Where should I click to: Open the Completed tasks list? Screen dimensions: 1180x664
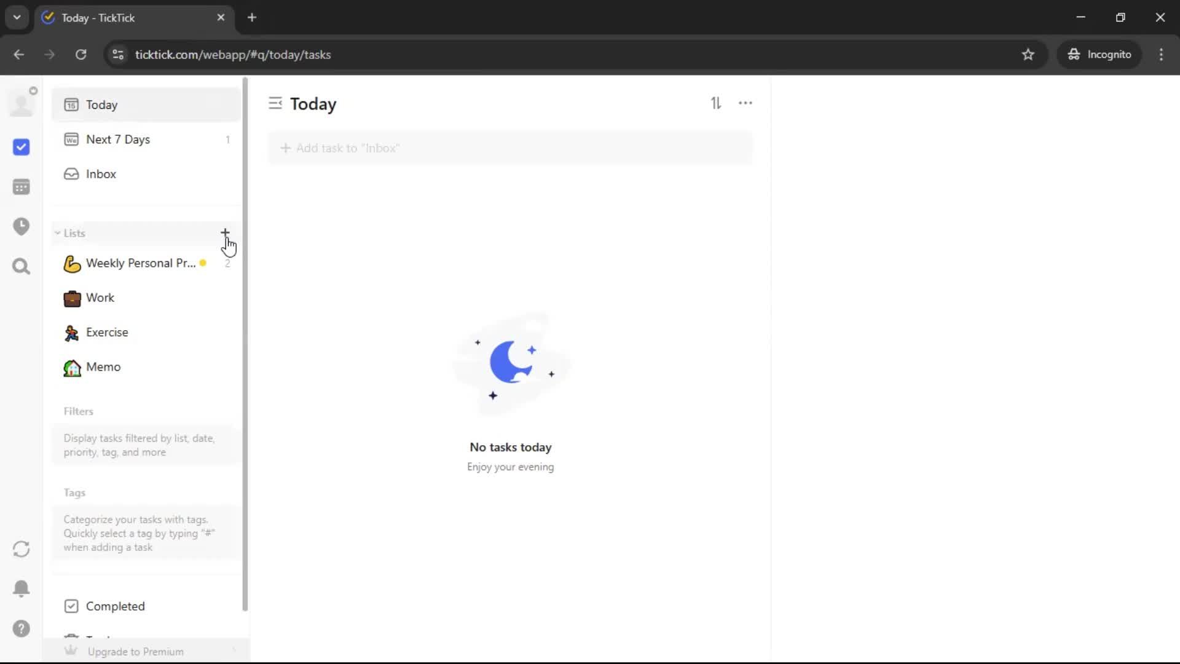[115, 606]
